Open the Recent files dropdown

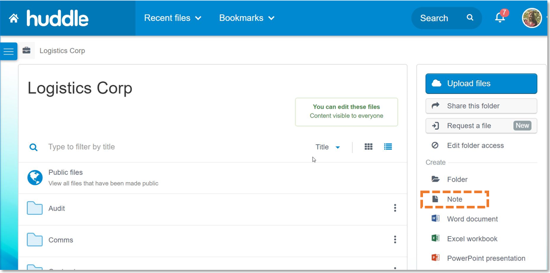pos(173,18)
